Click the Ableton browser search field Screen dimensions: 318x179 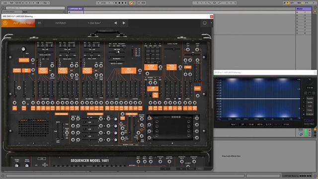35,8
